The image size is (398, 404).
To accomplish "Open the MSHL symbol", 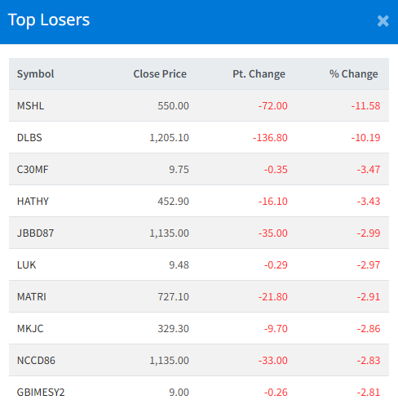I will coord(30,106).
